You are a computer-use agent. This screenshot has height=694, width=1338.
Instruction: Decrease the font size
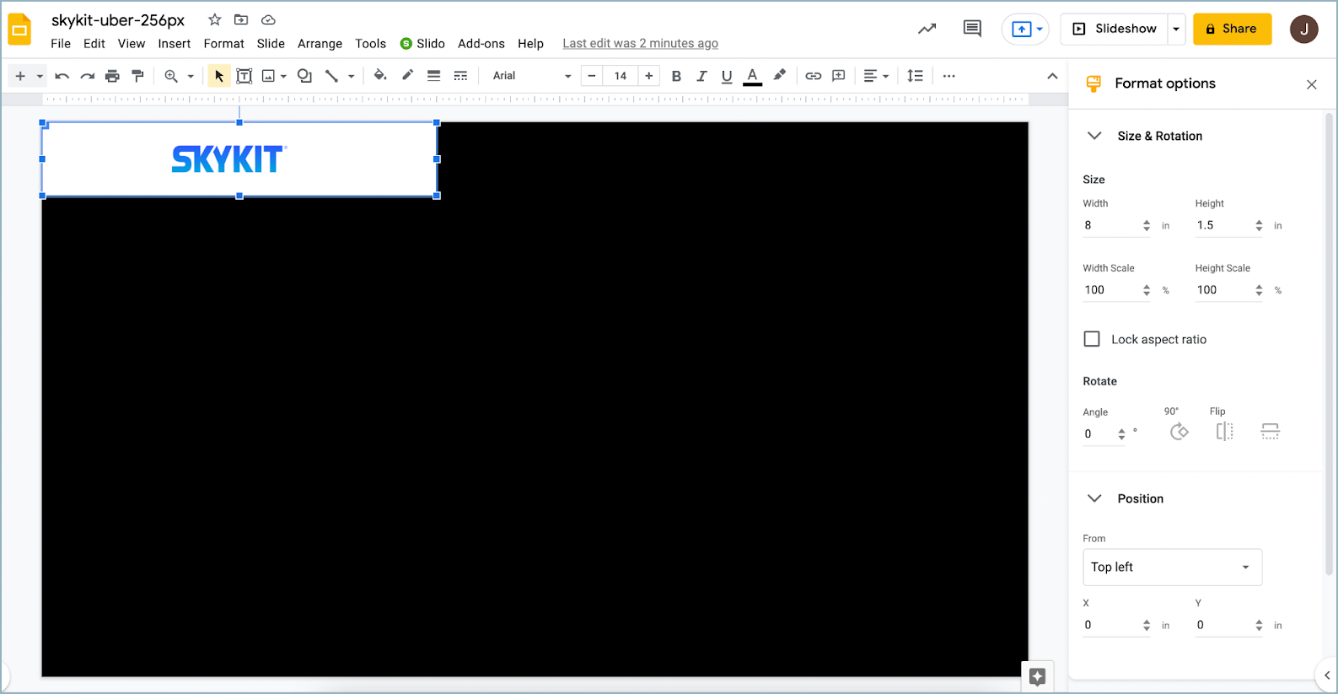tap(592, 76)
